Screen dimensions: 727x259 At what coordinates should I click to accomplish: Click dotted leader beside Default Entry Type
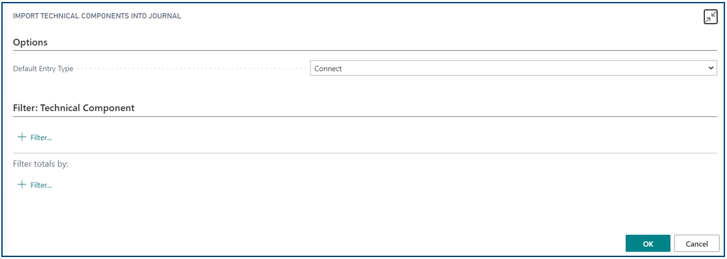tap(191, 69)
